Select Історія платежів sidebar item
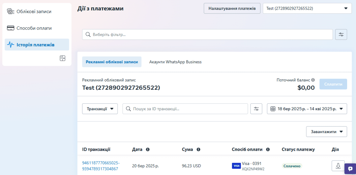The image size is (356, 175). pos(37,45)
